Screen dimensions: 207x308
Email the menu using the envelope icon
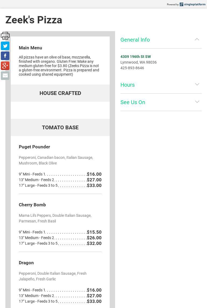[5, 76]
